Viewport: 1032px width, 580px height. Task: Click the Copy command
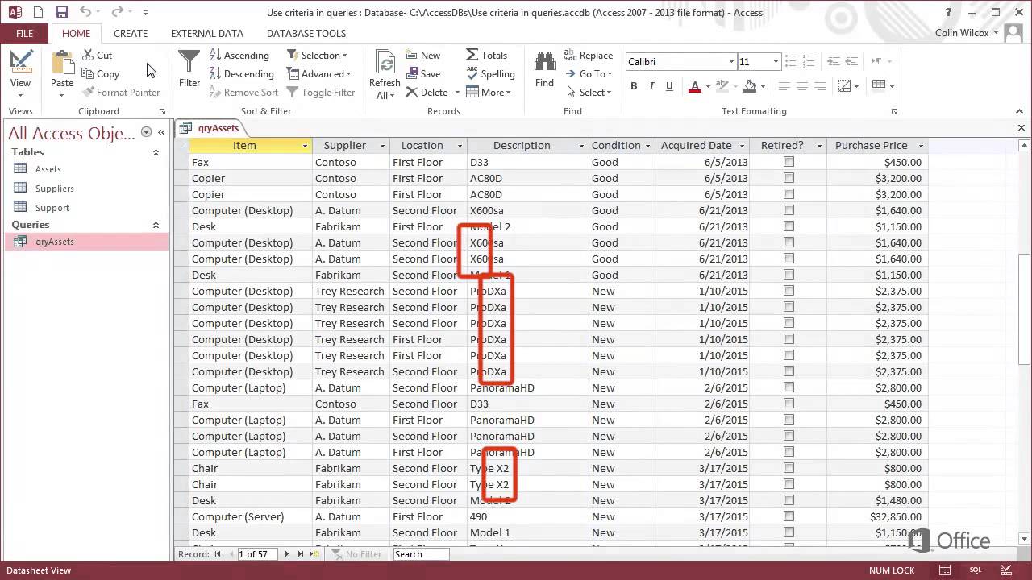[x=100, y=73]
